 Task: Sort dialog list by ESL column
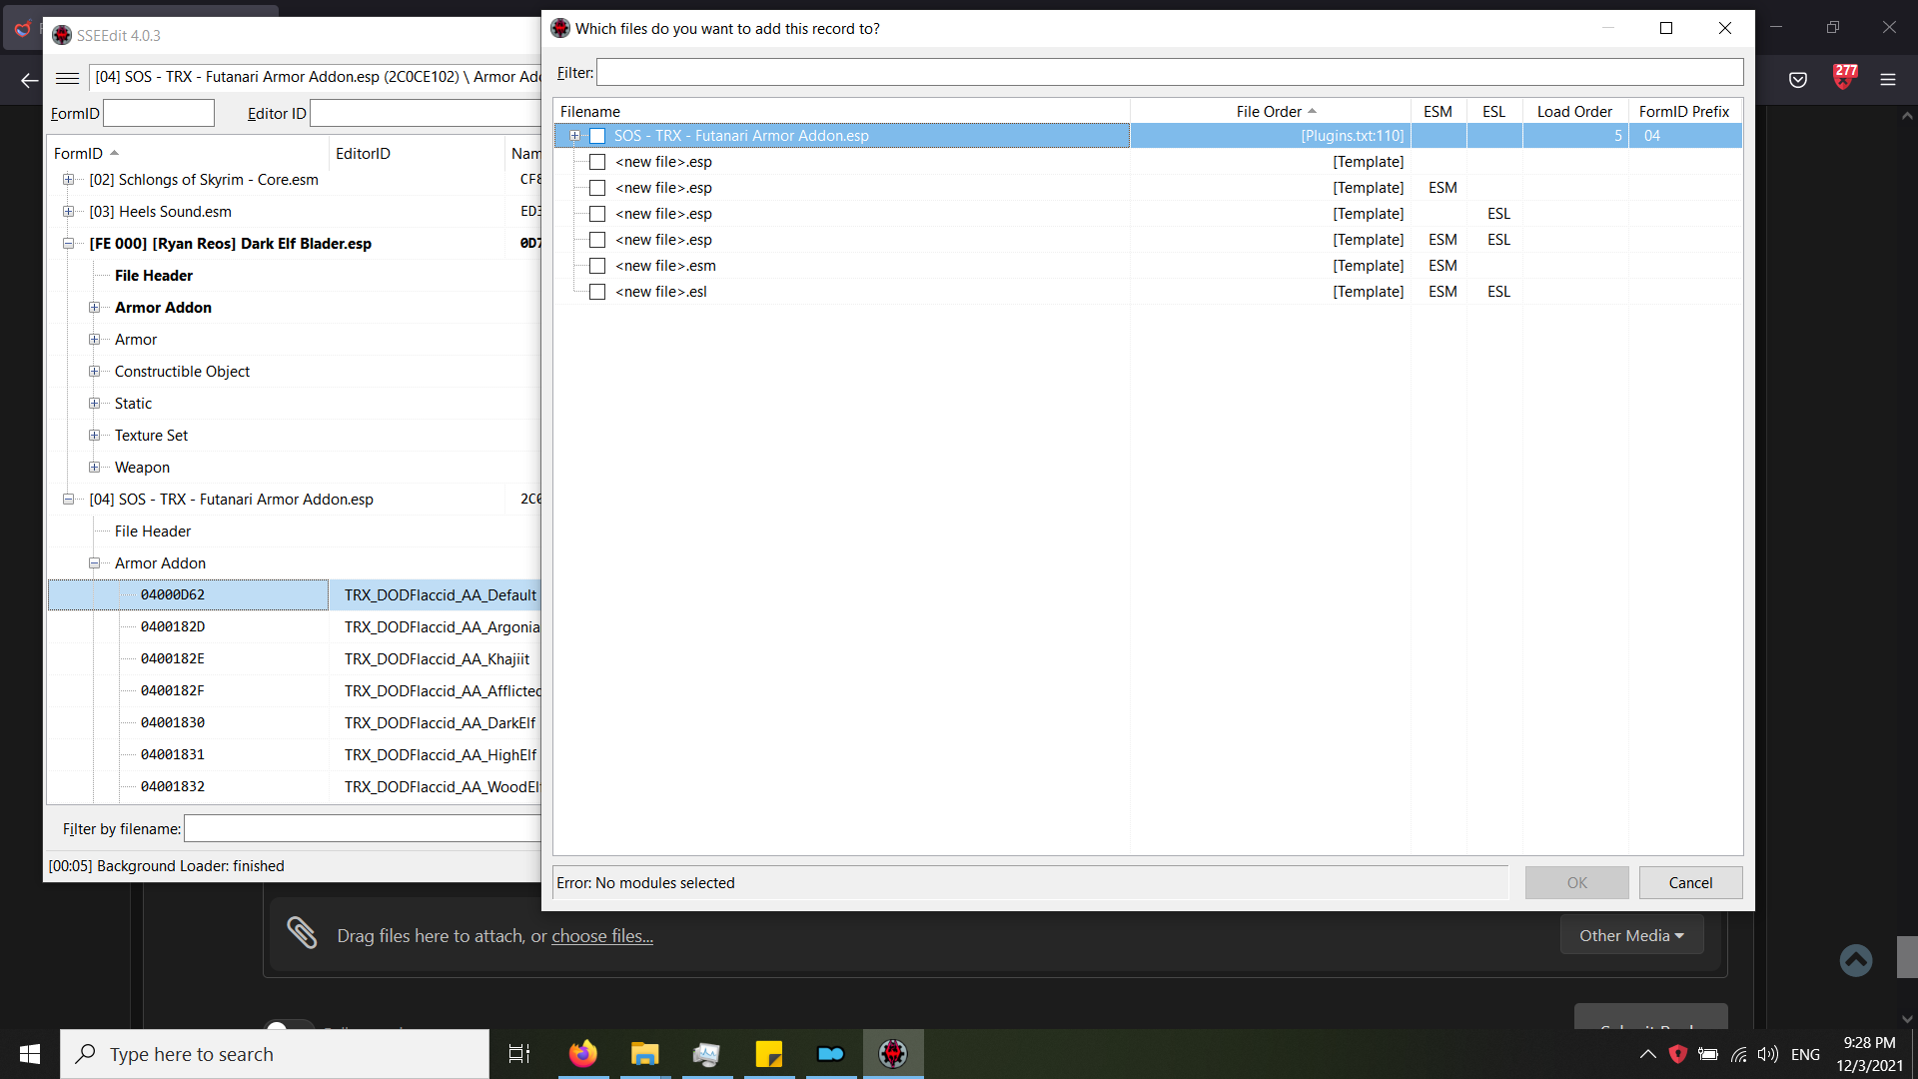click(1494, 112)
